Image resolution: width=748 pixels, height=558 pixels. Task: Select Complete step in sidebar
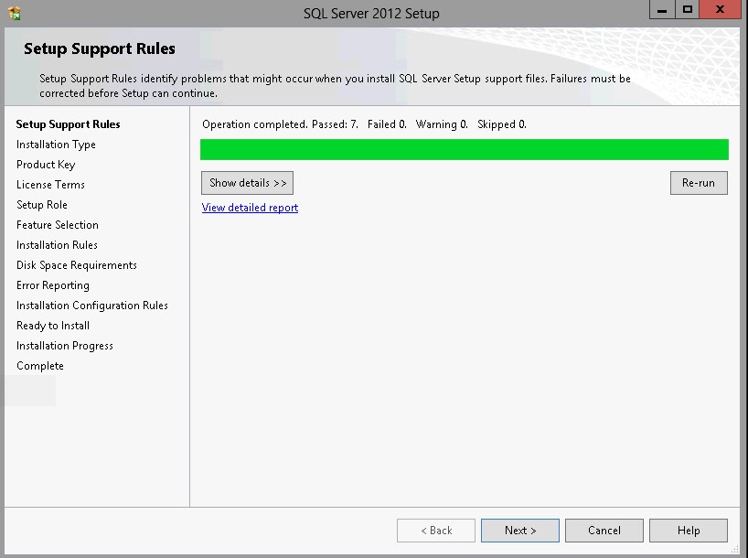tap(40, 366)
